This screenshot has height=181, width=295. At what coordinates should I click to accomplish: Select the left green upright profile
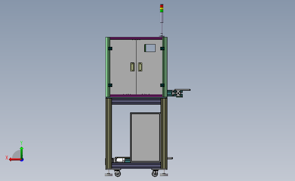108,67
